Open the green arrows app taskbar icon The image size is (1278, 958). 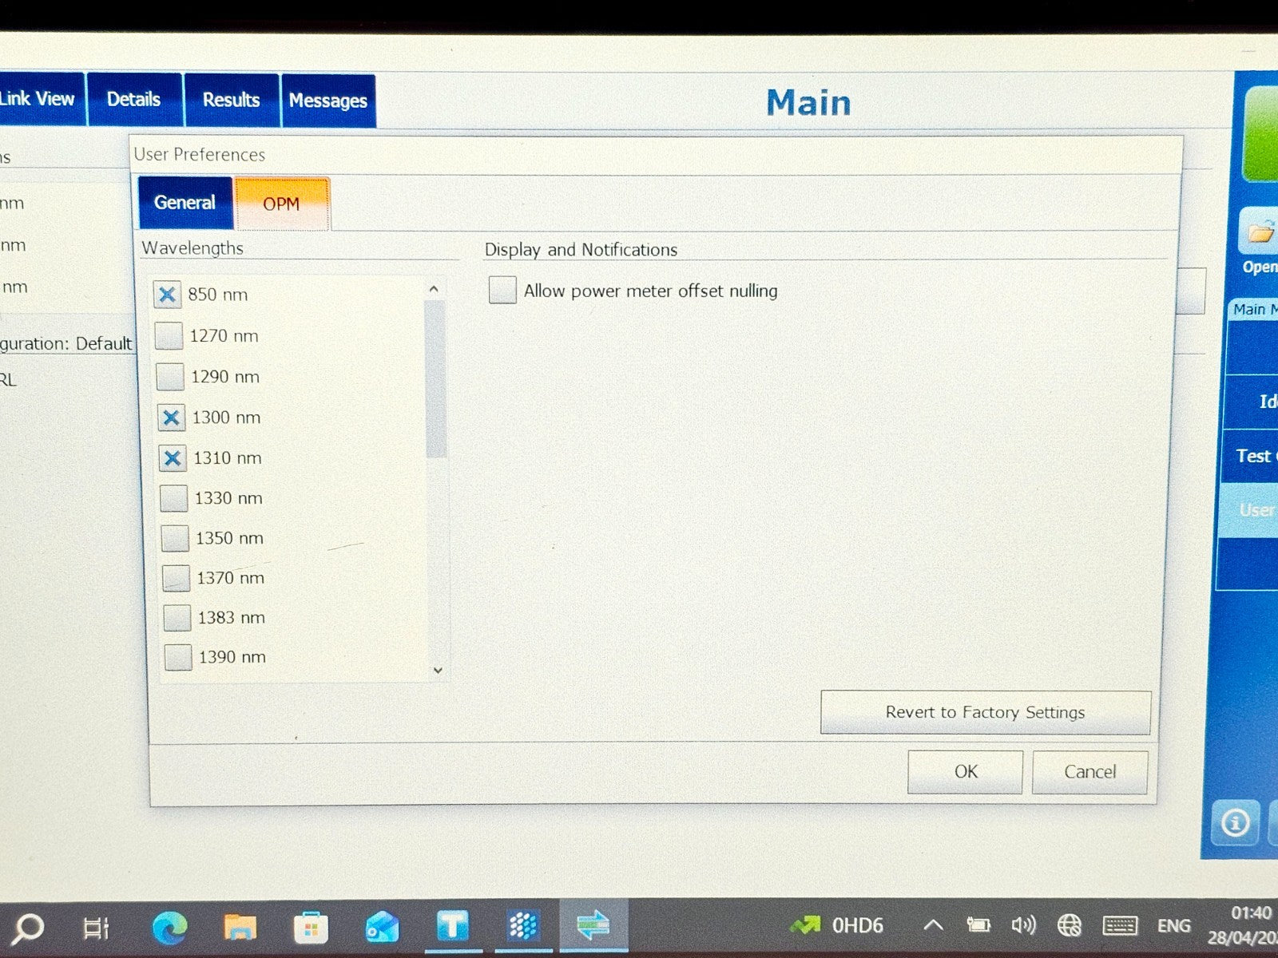coord(593,926)
